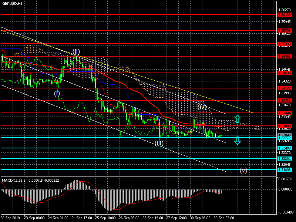The width and height of the screenshot is (296, 222).
Task: Click the 1.22370 price scale value
Action: click(285, 152)
